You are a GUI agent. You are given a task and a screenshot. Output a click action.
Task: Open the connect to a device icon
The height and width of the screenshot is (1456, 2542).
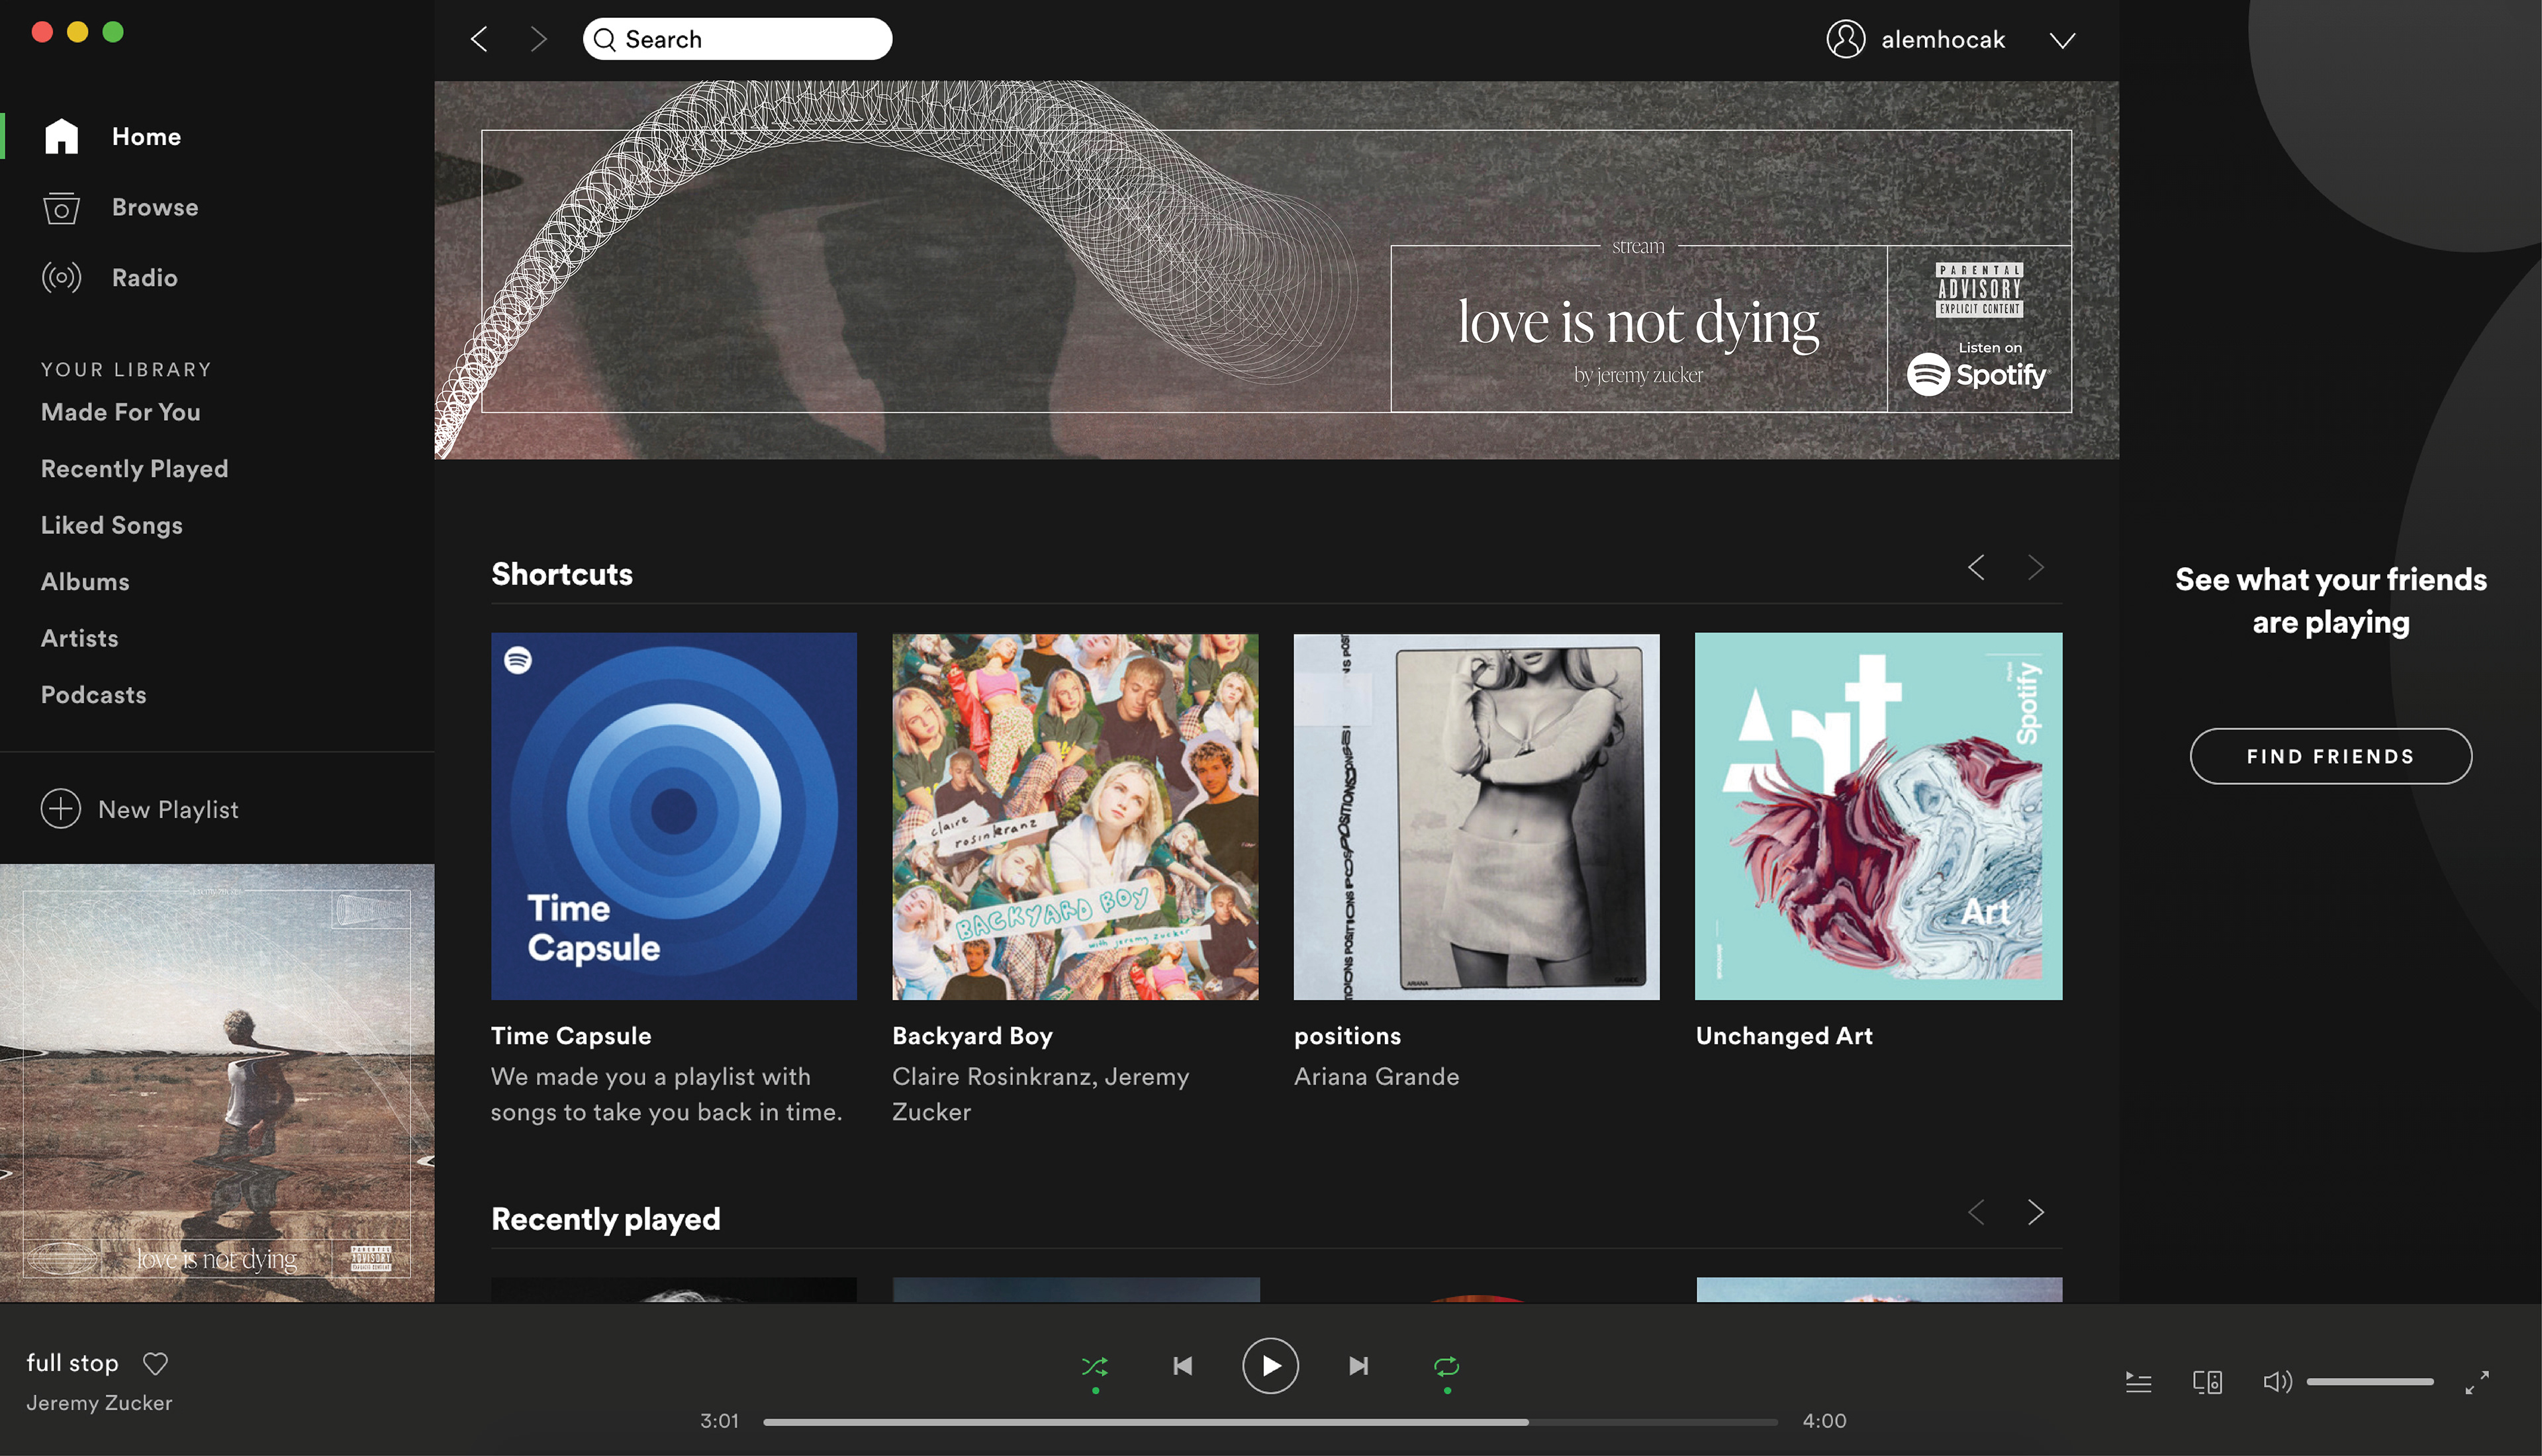(2207, 1382)
